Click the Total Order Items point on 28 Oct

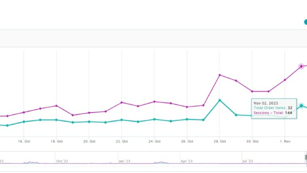pos(220,100)
